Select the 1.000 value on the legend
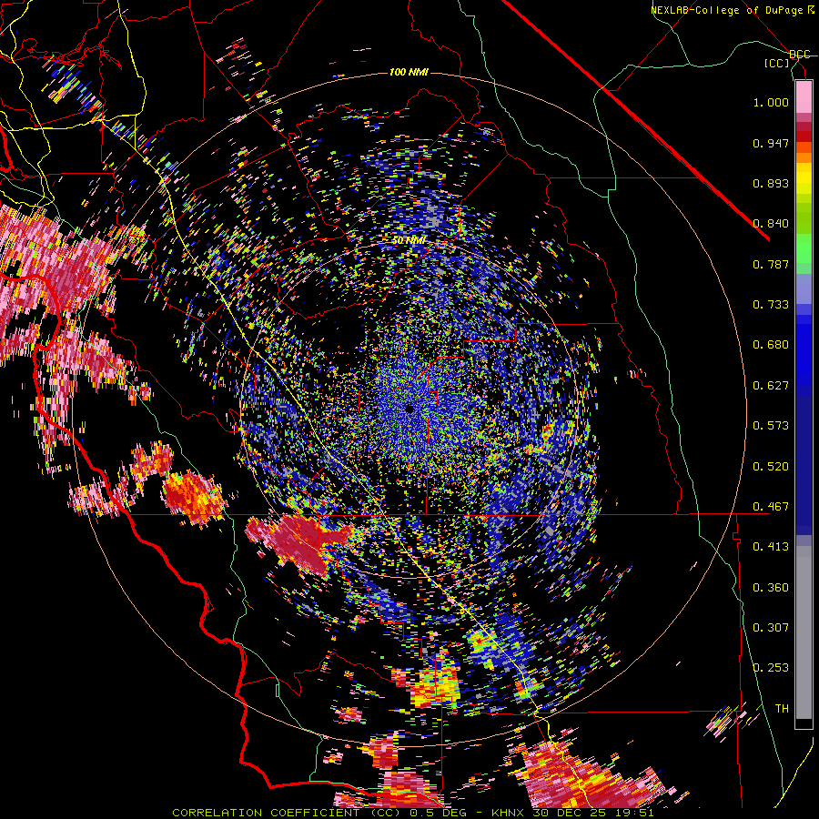 coord(771,102)
